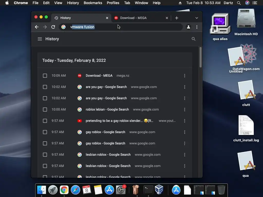Image resolution: width=263 pixels, height=197 pixels.
Task: Open more actions for Download - MEGA entry
Action: (x=184, y=76)
